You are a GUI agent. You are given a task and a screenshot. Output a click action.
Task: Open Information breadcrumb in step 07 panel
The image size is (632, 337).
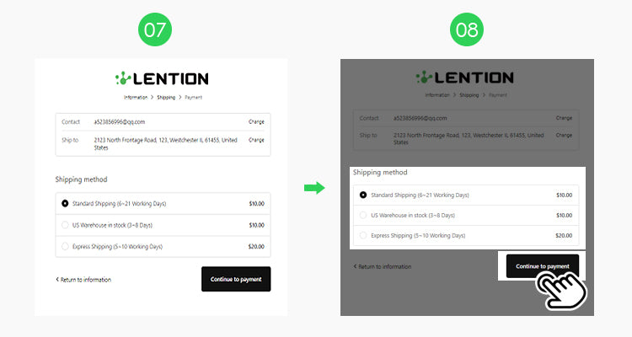click(x=135, y=98)
